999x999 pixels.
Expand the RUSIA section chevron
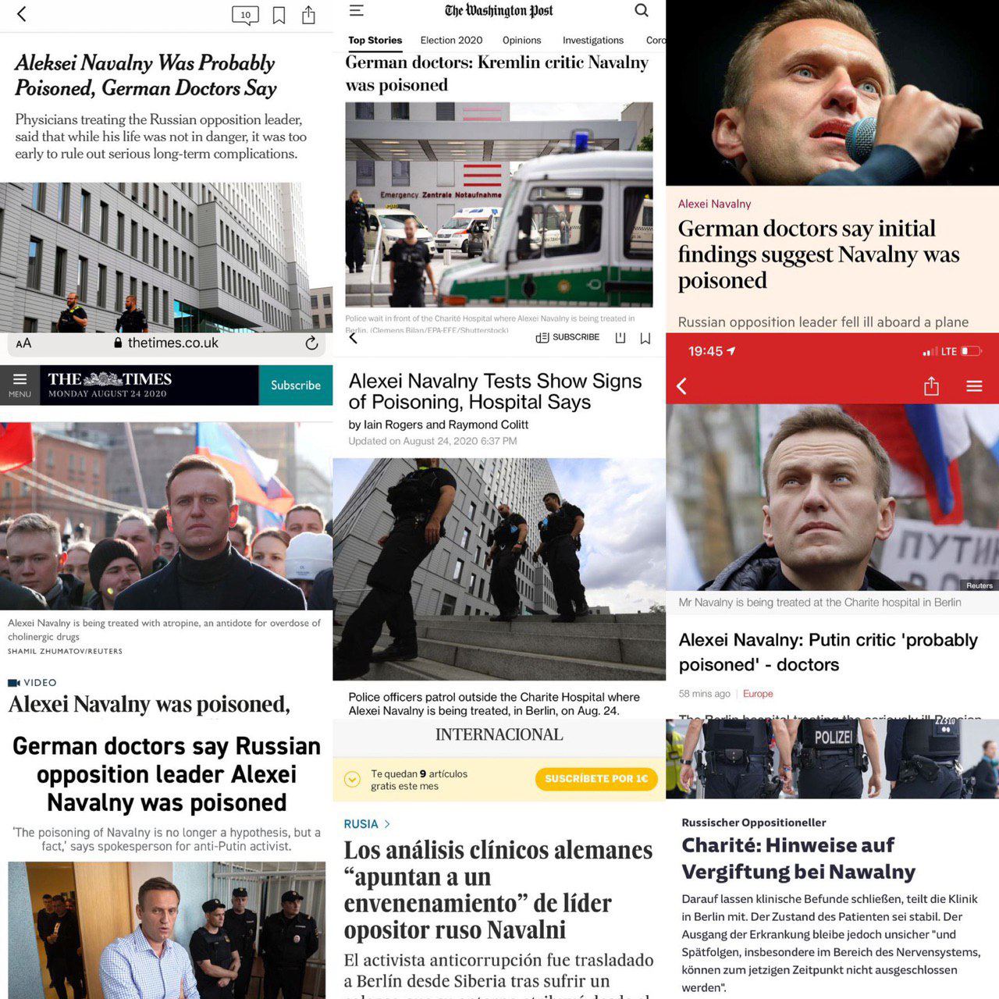click(387, 824)
